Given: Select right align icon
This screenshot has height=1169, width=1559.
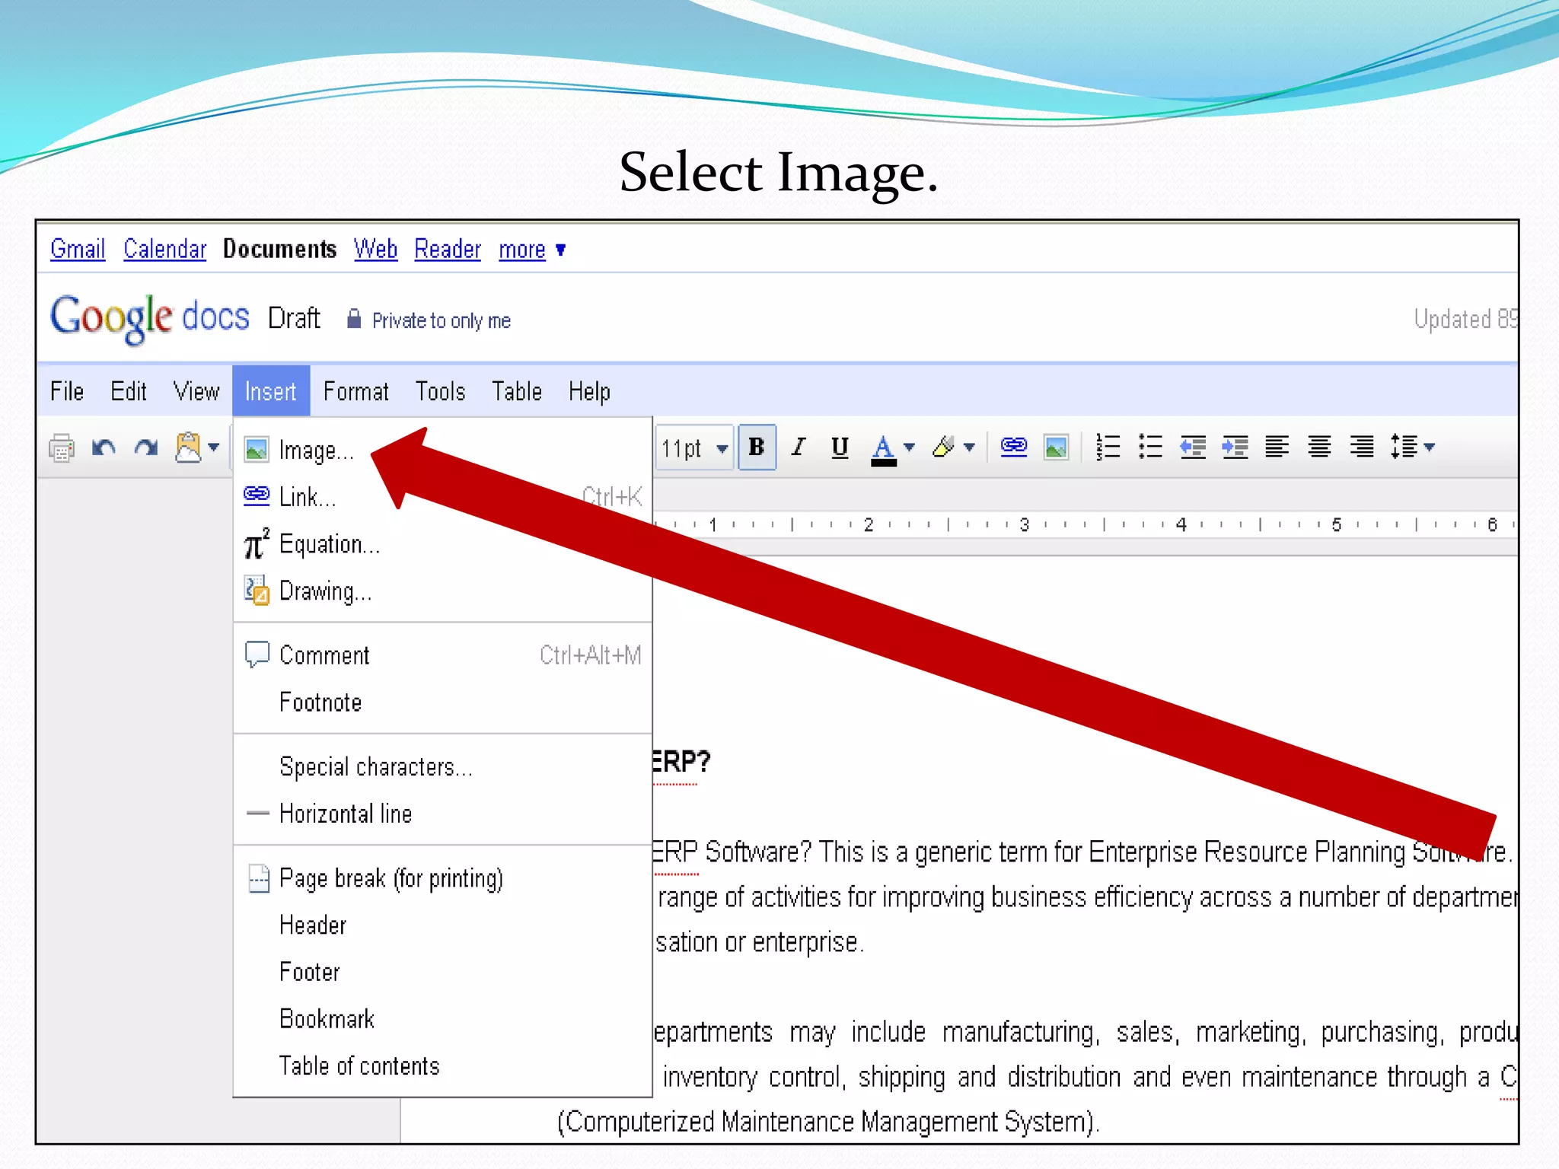Looking at the screenshot, I should coord(1362,447).
